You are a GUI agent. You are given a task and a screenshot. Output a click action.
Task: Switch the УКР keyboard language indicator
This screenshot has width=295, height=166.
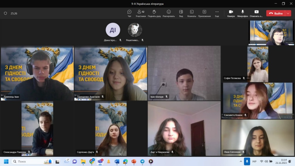click(254, 161)
